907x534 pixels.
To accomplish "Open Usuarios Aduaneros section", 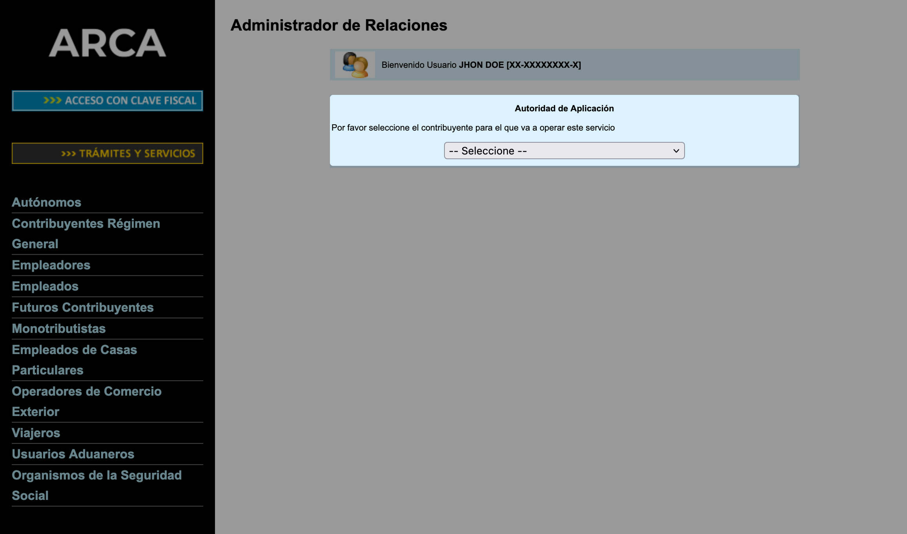I will (73, 454).
